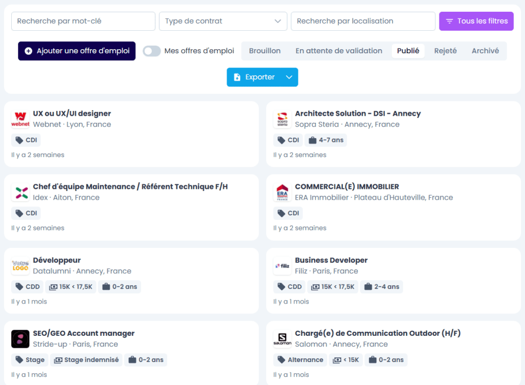Viewport: 525px width, 385px height.
Task: Click the Salomon company logo
Action: pos(282,339)
